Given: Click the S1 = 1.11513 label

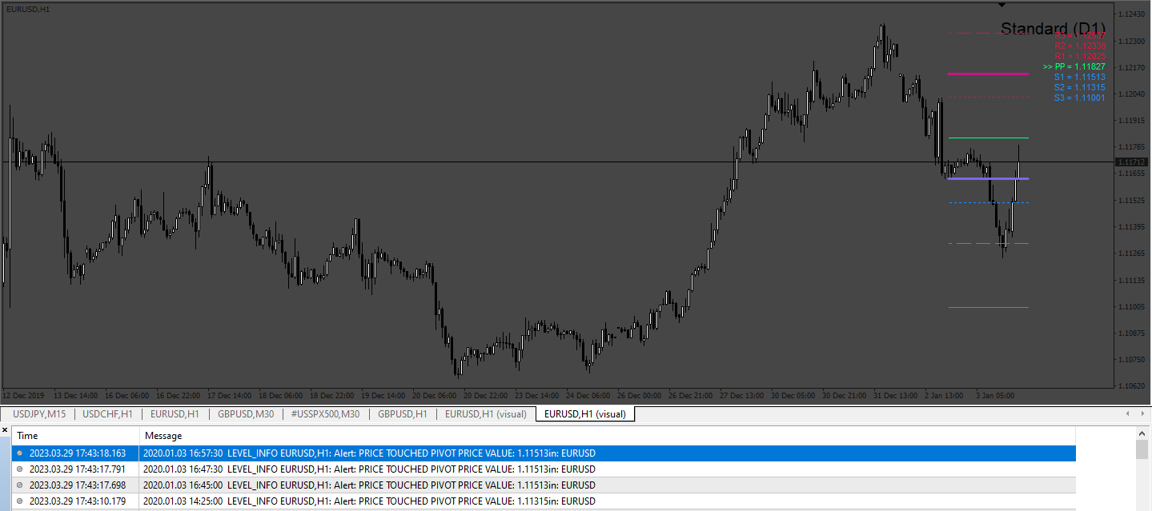Looking at the screenshot, I should click(x=1079, y=77).
